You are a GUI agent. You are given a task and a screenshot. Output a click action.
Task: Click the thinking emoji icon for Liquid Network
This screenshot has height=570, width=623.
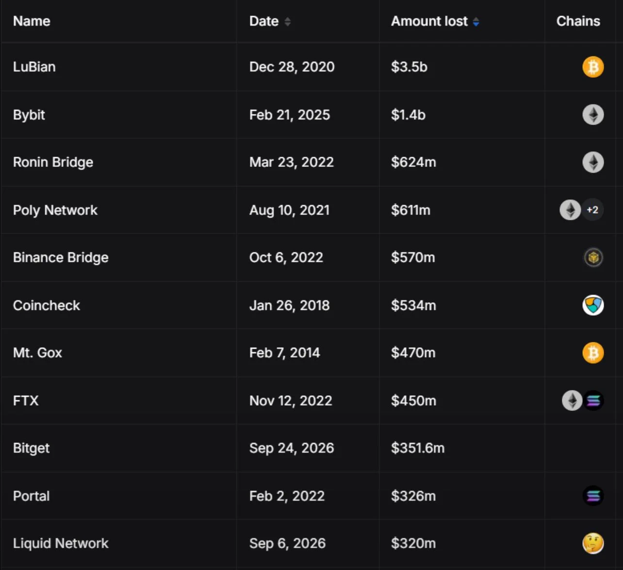pyautogui.click(x=593, y=543)
